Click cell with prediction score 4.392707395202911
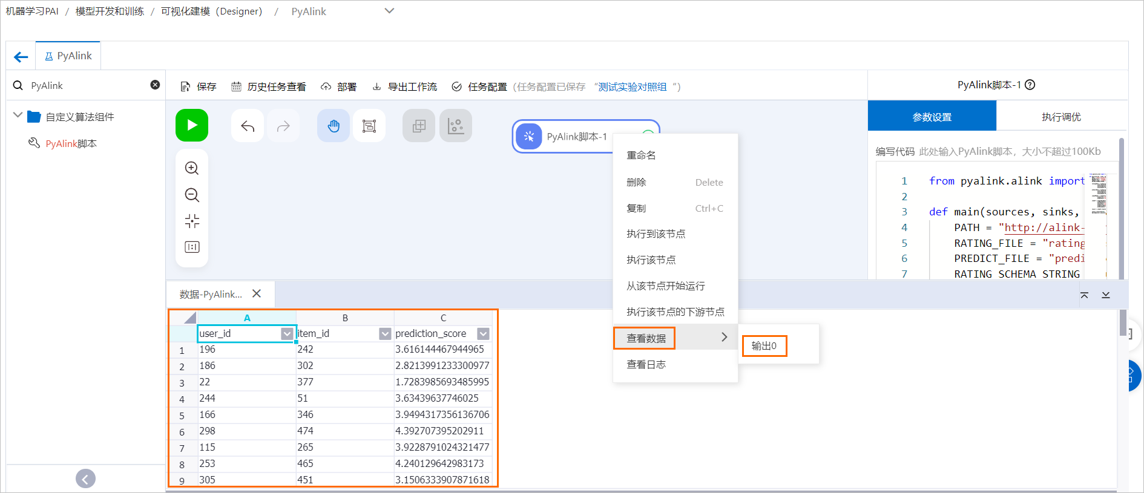Screen dimensions: 1144x493 [x=442, y=431]
